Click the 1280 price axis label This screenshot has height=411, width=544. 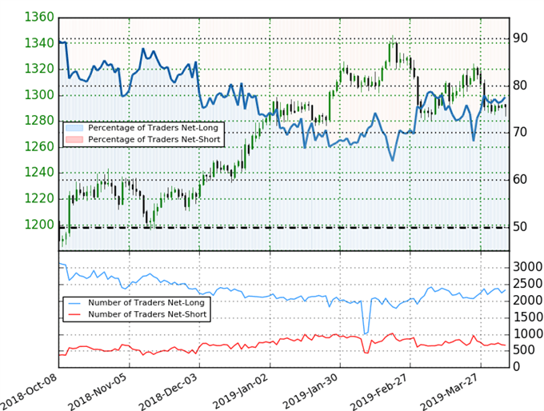click(39, 121)
